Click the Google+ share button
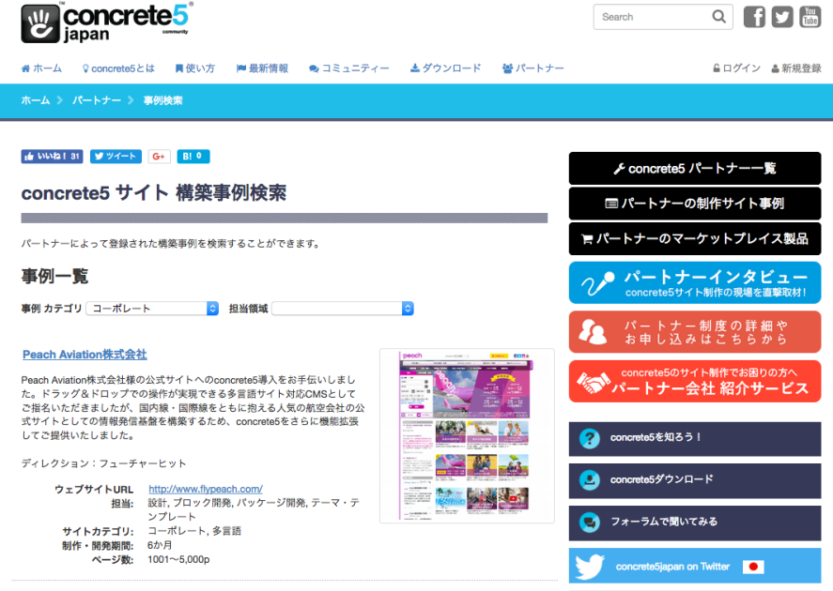 click(x=159, y=157)
